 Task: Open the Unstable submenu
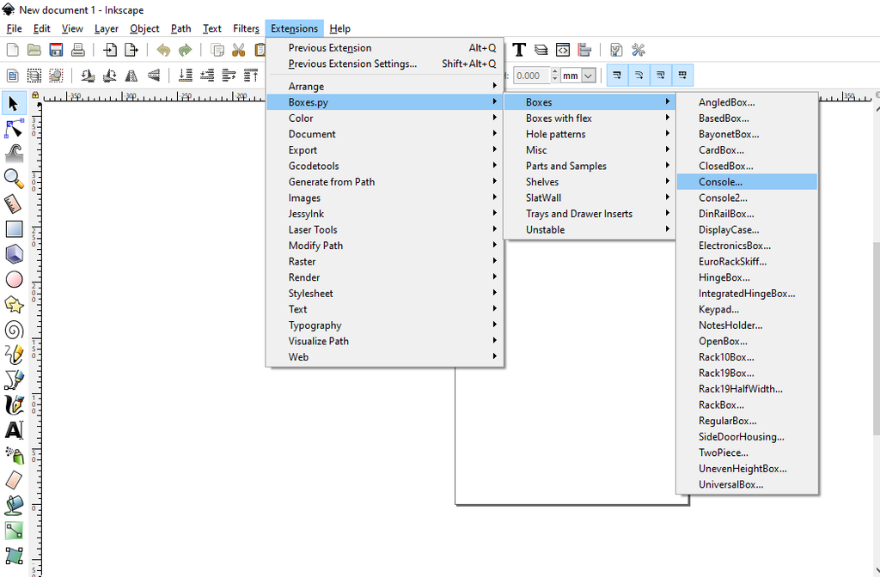coord(590,229)
